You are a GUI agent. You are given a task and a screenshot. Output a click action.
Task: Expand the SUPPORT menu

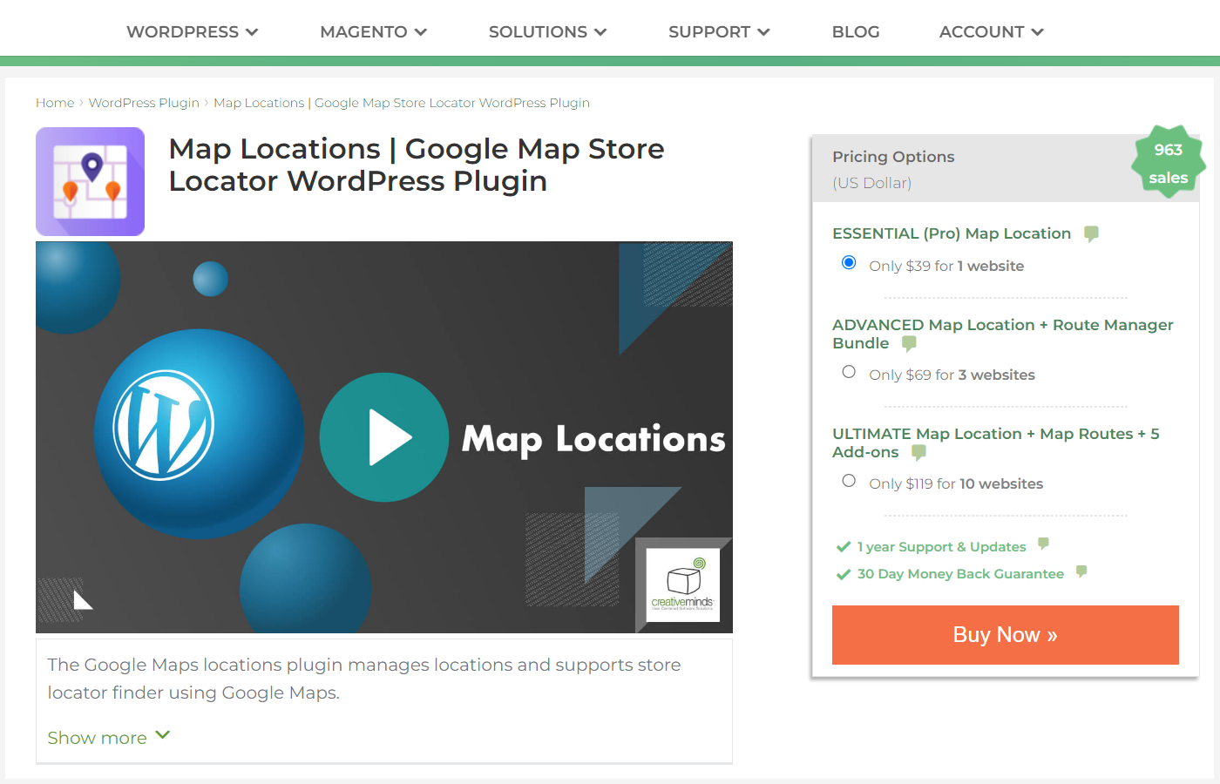coord(720,32)
